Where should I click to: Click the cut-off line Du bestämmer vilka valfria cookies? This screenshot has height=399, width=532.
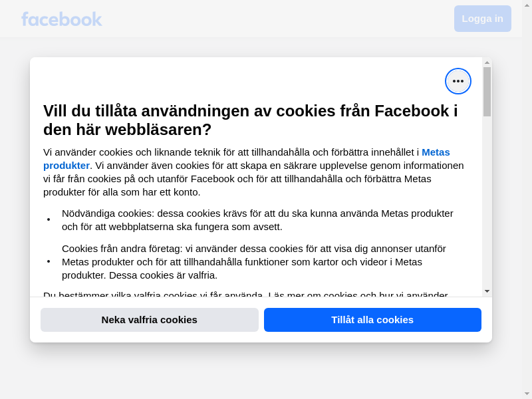pos(245,294)
